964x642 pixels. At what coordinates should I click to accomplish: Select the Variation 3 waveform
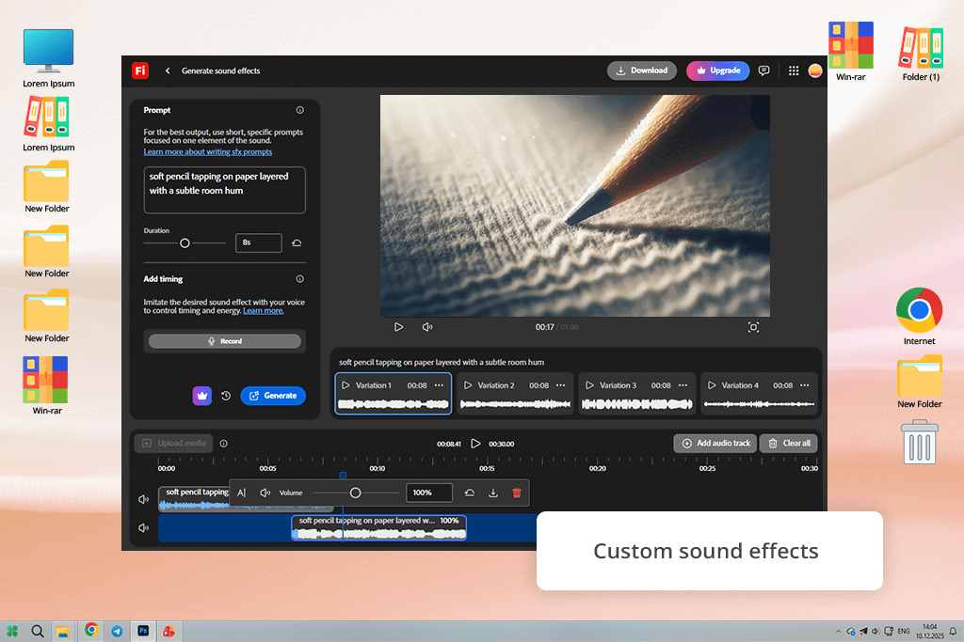[637, 404]
